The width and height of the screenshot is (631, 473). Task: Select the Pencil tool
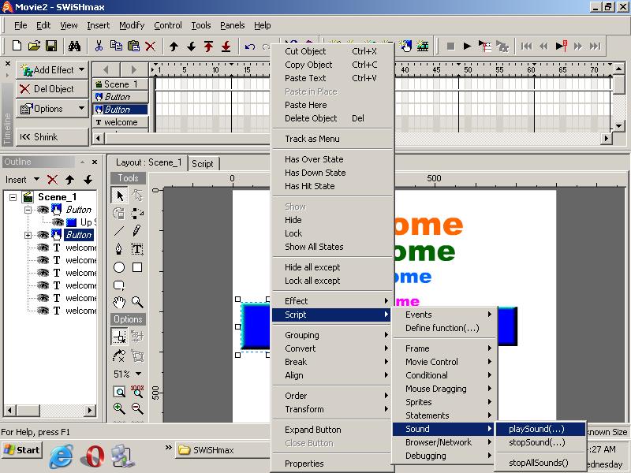(x=136, y=231)
